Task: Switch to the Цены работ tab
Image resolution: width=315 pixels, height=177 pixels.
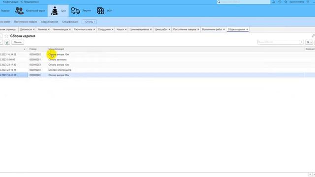Action: click(x=161, y=29)
